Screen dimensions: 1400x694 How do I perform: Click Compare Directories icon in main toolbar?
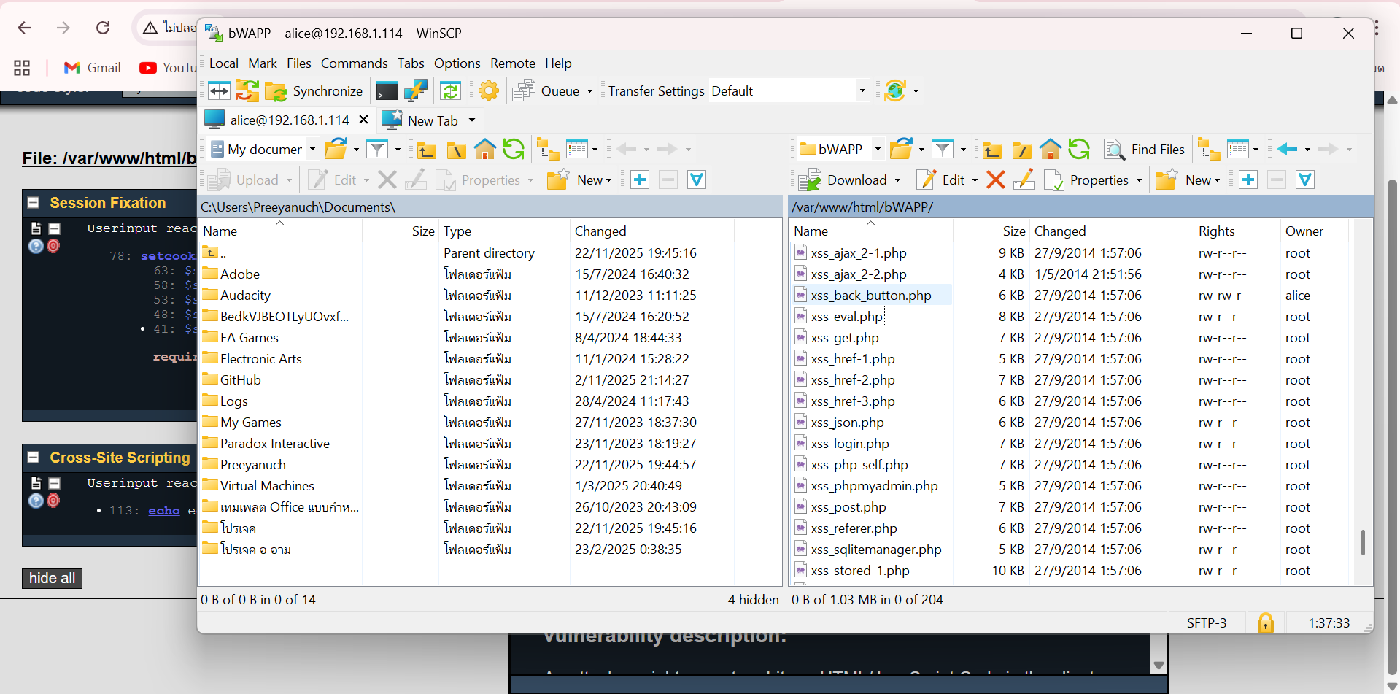[219, 91]
